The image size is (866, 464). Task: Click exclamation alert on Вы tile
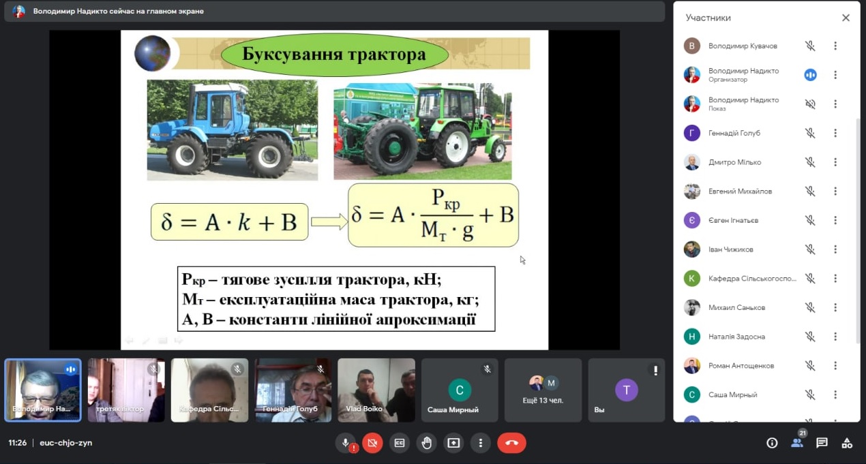click(x=655, y=371)
